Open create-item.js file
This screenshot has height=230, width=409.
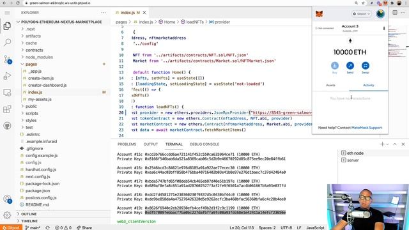(41, 78)
